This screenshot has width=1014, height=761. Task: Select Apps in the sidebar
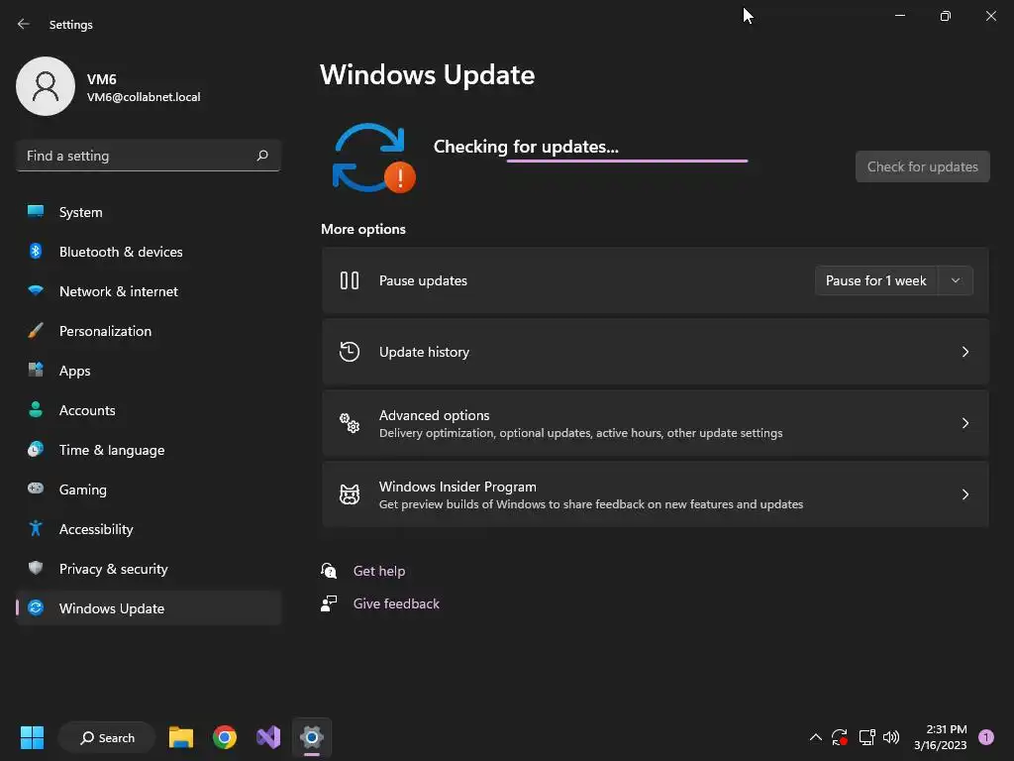point(149,371)
